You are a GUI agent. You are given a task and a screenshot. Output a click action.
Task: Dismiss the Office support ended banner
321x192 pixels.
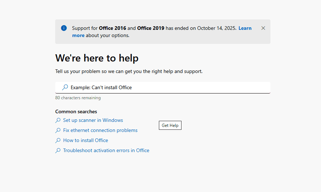coord(263,28)
